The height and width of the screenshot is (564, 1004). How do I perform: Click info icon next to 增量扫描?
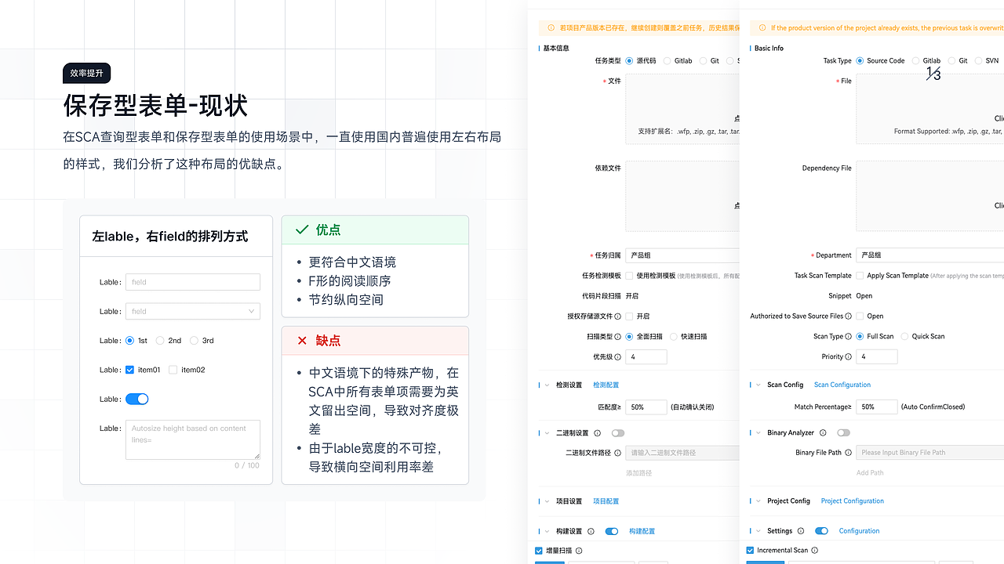click(580, 551)
